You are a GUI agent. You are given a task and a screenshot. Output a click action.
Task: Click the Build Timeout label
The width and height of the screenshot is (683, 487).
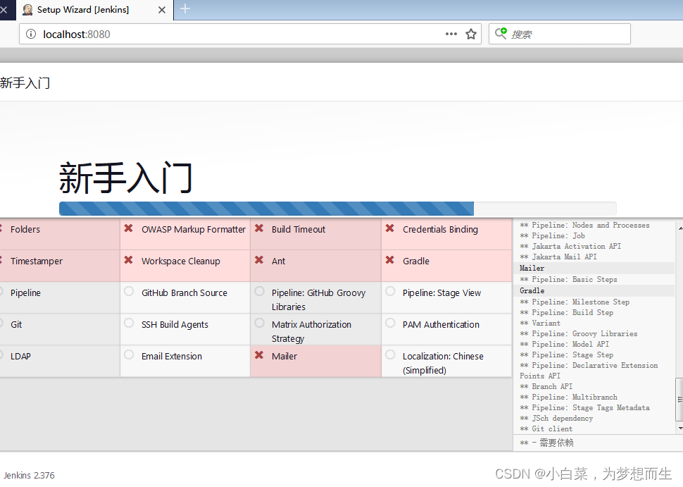[x=299, y=229]
